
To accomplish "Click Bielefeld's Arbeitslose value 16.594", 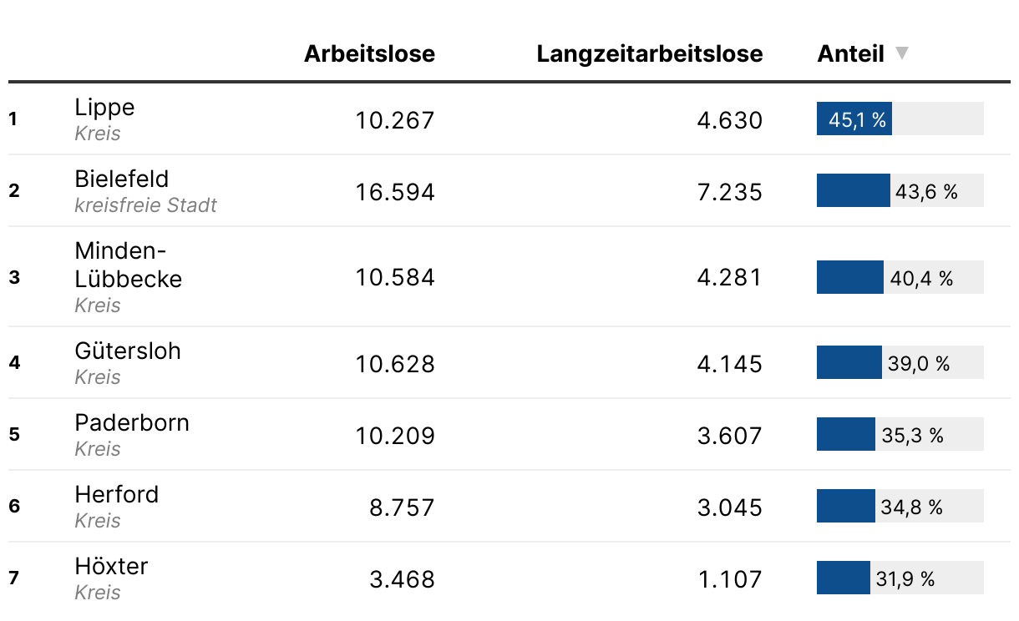I will [395, 193].
